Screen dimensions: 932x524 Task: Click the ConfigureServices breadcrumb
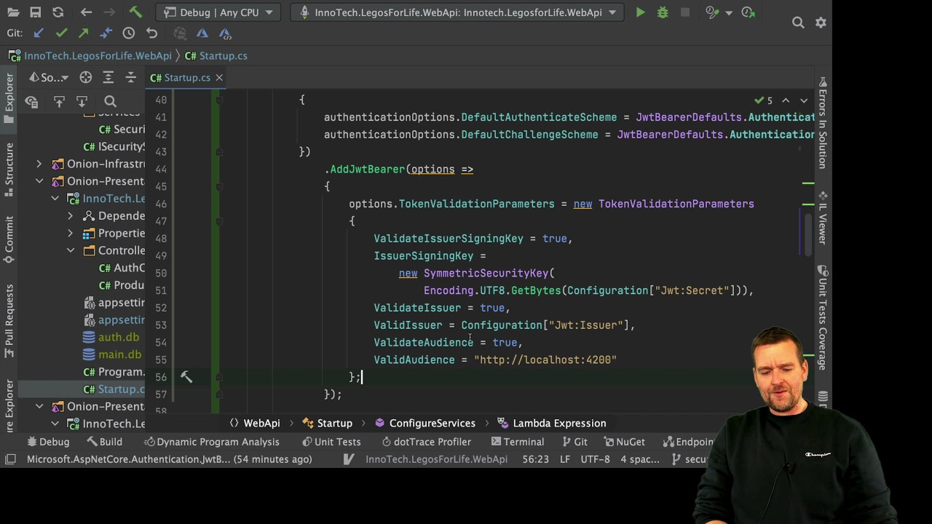click(425, 423)
